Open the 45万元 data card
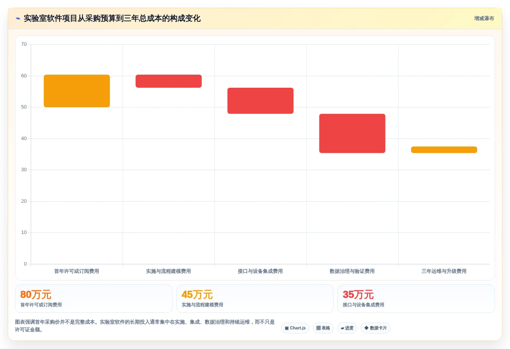 pos(255,299)
